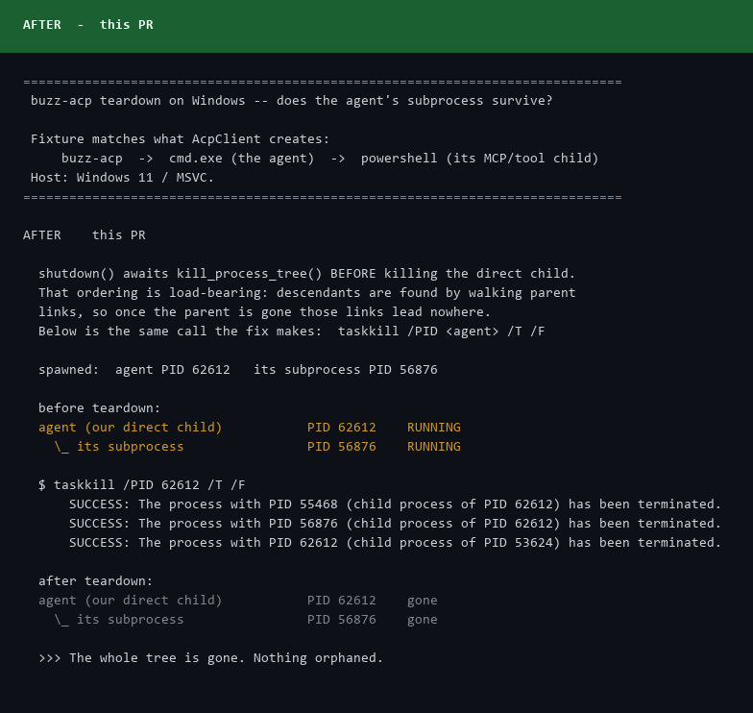This screenshot has height=713, width=753.
Task: Click the "after teardown:" label
Action: pyautogui.click(x=96, y=580)
